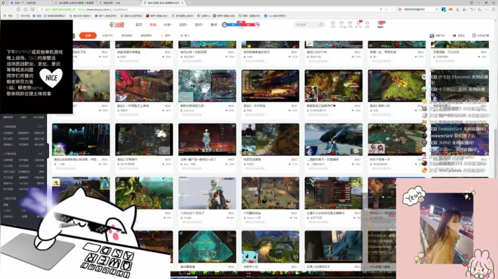Click the view toggle at far right of filter row
Image resolution: width=498 pixels, height=279 pixels.
coord(481,35)
